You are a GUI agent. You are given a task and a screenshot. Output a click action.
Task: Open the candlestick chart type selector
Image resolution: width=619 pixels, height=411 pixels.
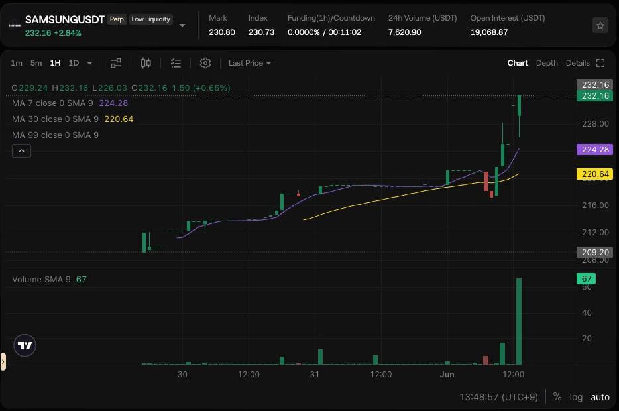pos(146,63)
